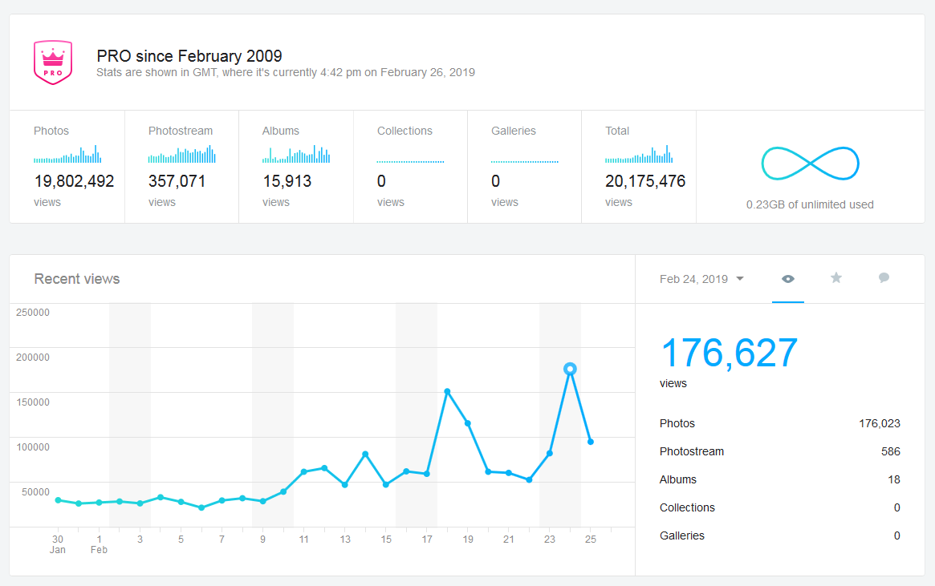Click the pink PRO crown badge

click(x=53, y=63)
